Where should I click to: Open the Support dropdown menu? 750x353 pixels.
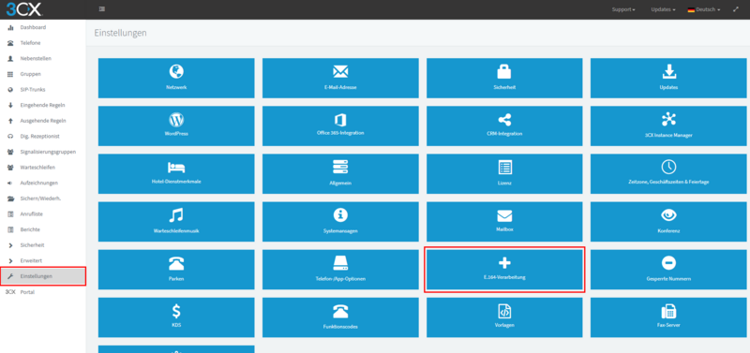(x=623, y=9)
